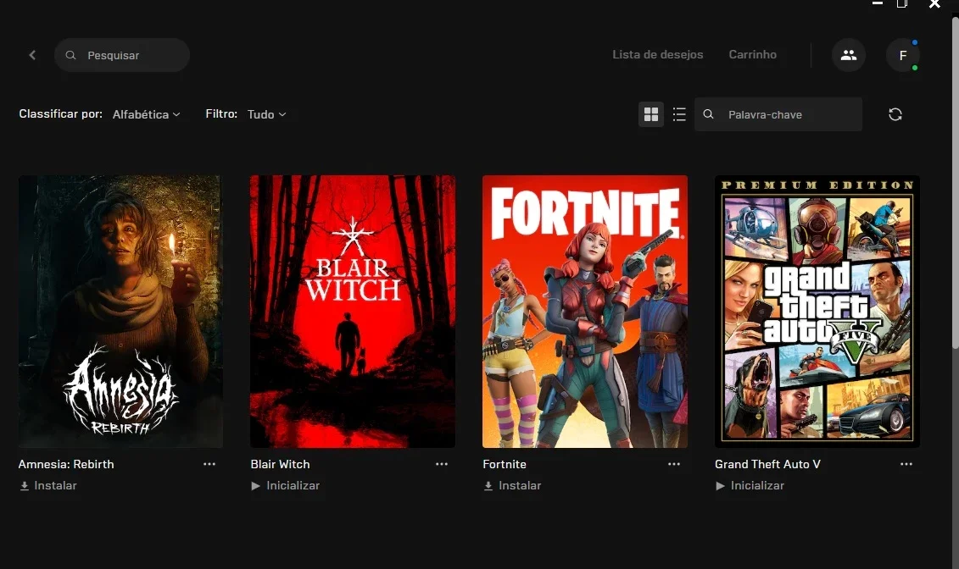
Task: Click the vertical scrollbar
Action: point(955,183)
